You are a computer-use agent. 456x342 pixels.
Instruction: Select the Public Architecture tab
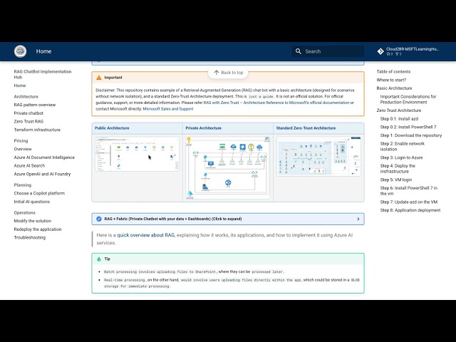click(x=112, y=128)
